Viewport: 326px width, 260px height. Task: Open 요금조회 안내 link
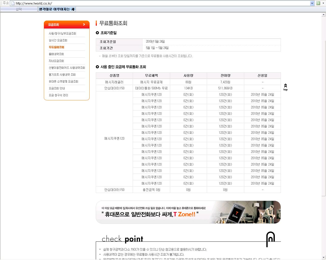pyautogui.click(x=57, y=88)
